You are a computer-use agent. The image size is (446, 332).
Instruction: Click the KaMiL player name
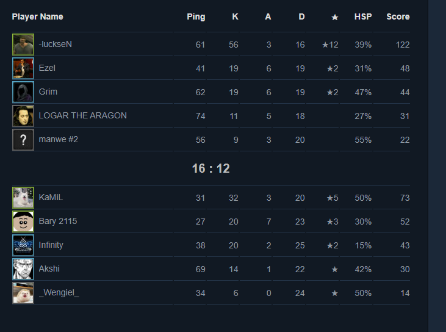[x=51, y=198]
